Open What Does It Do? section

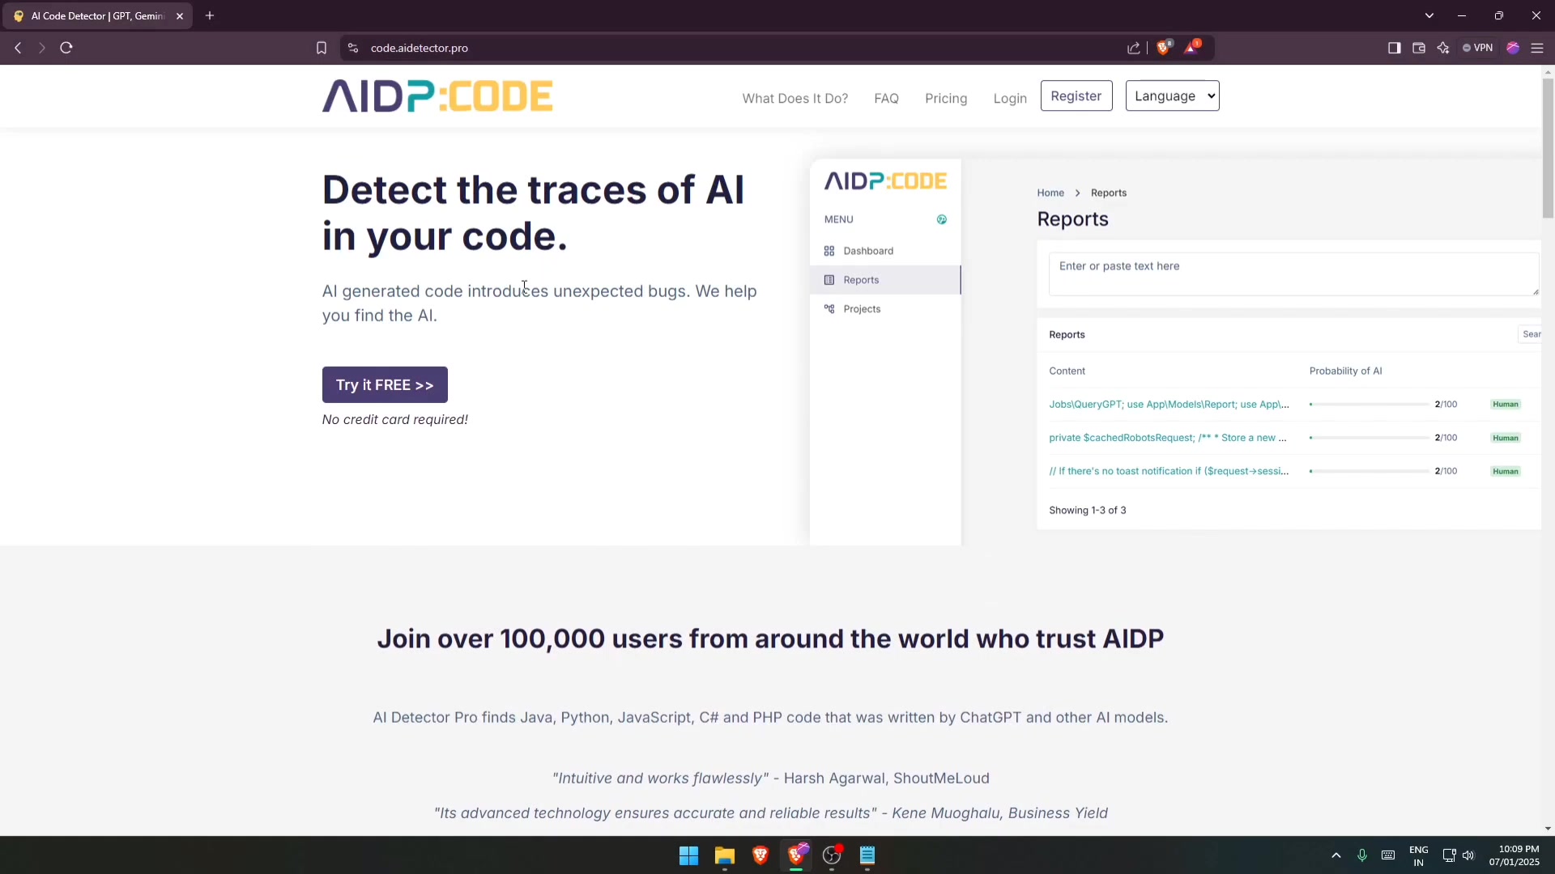coord(795,98)
